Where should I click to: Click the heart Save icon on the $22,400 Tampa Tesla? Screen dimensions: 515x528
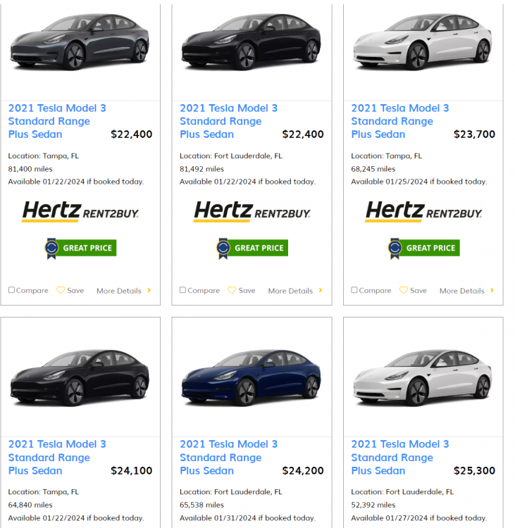[61, 290]
